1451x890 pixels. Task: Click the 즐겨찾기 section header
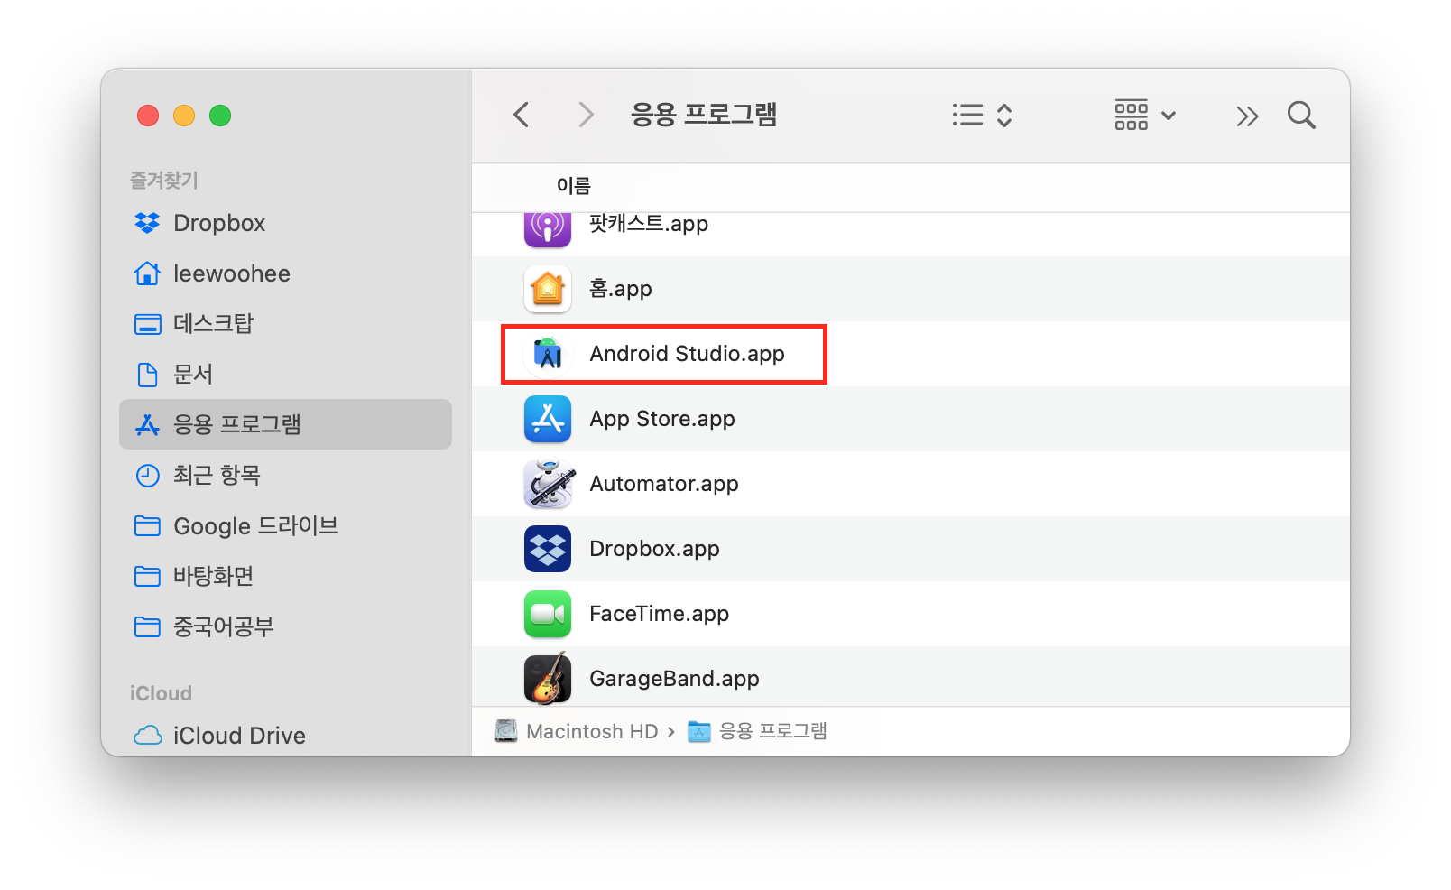(x=163, y=180)
